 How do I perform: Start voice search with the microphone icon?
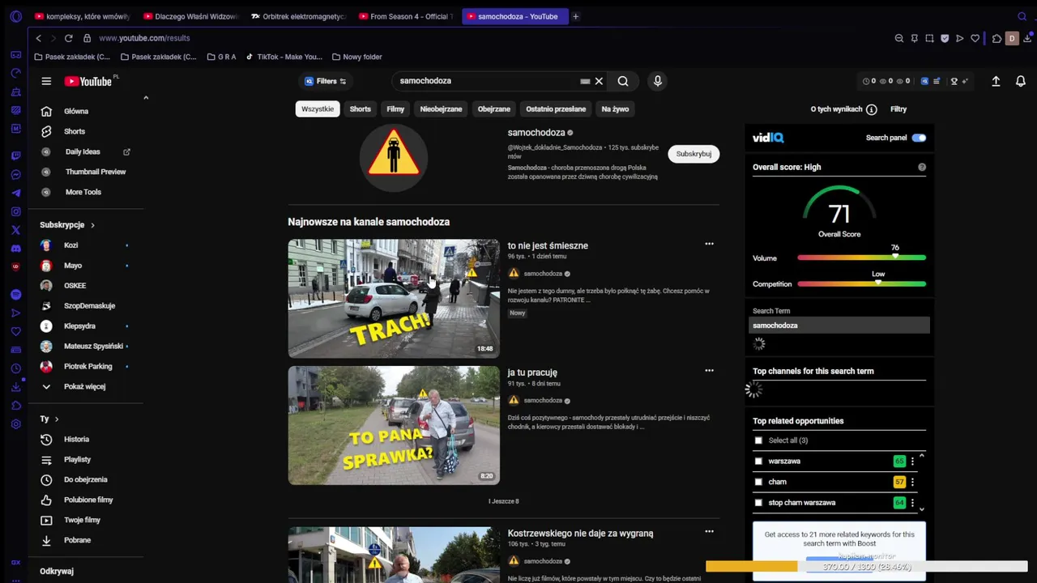657,81
